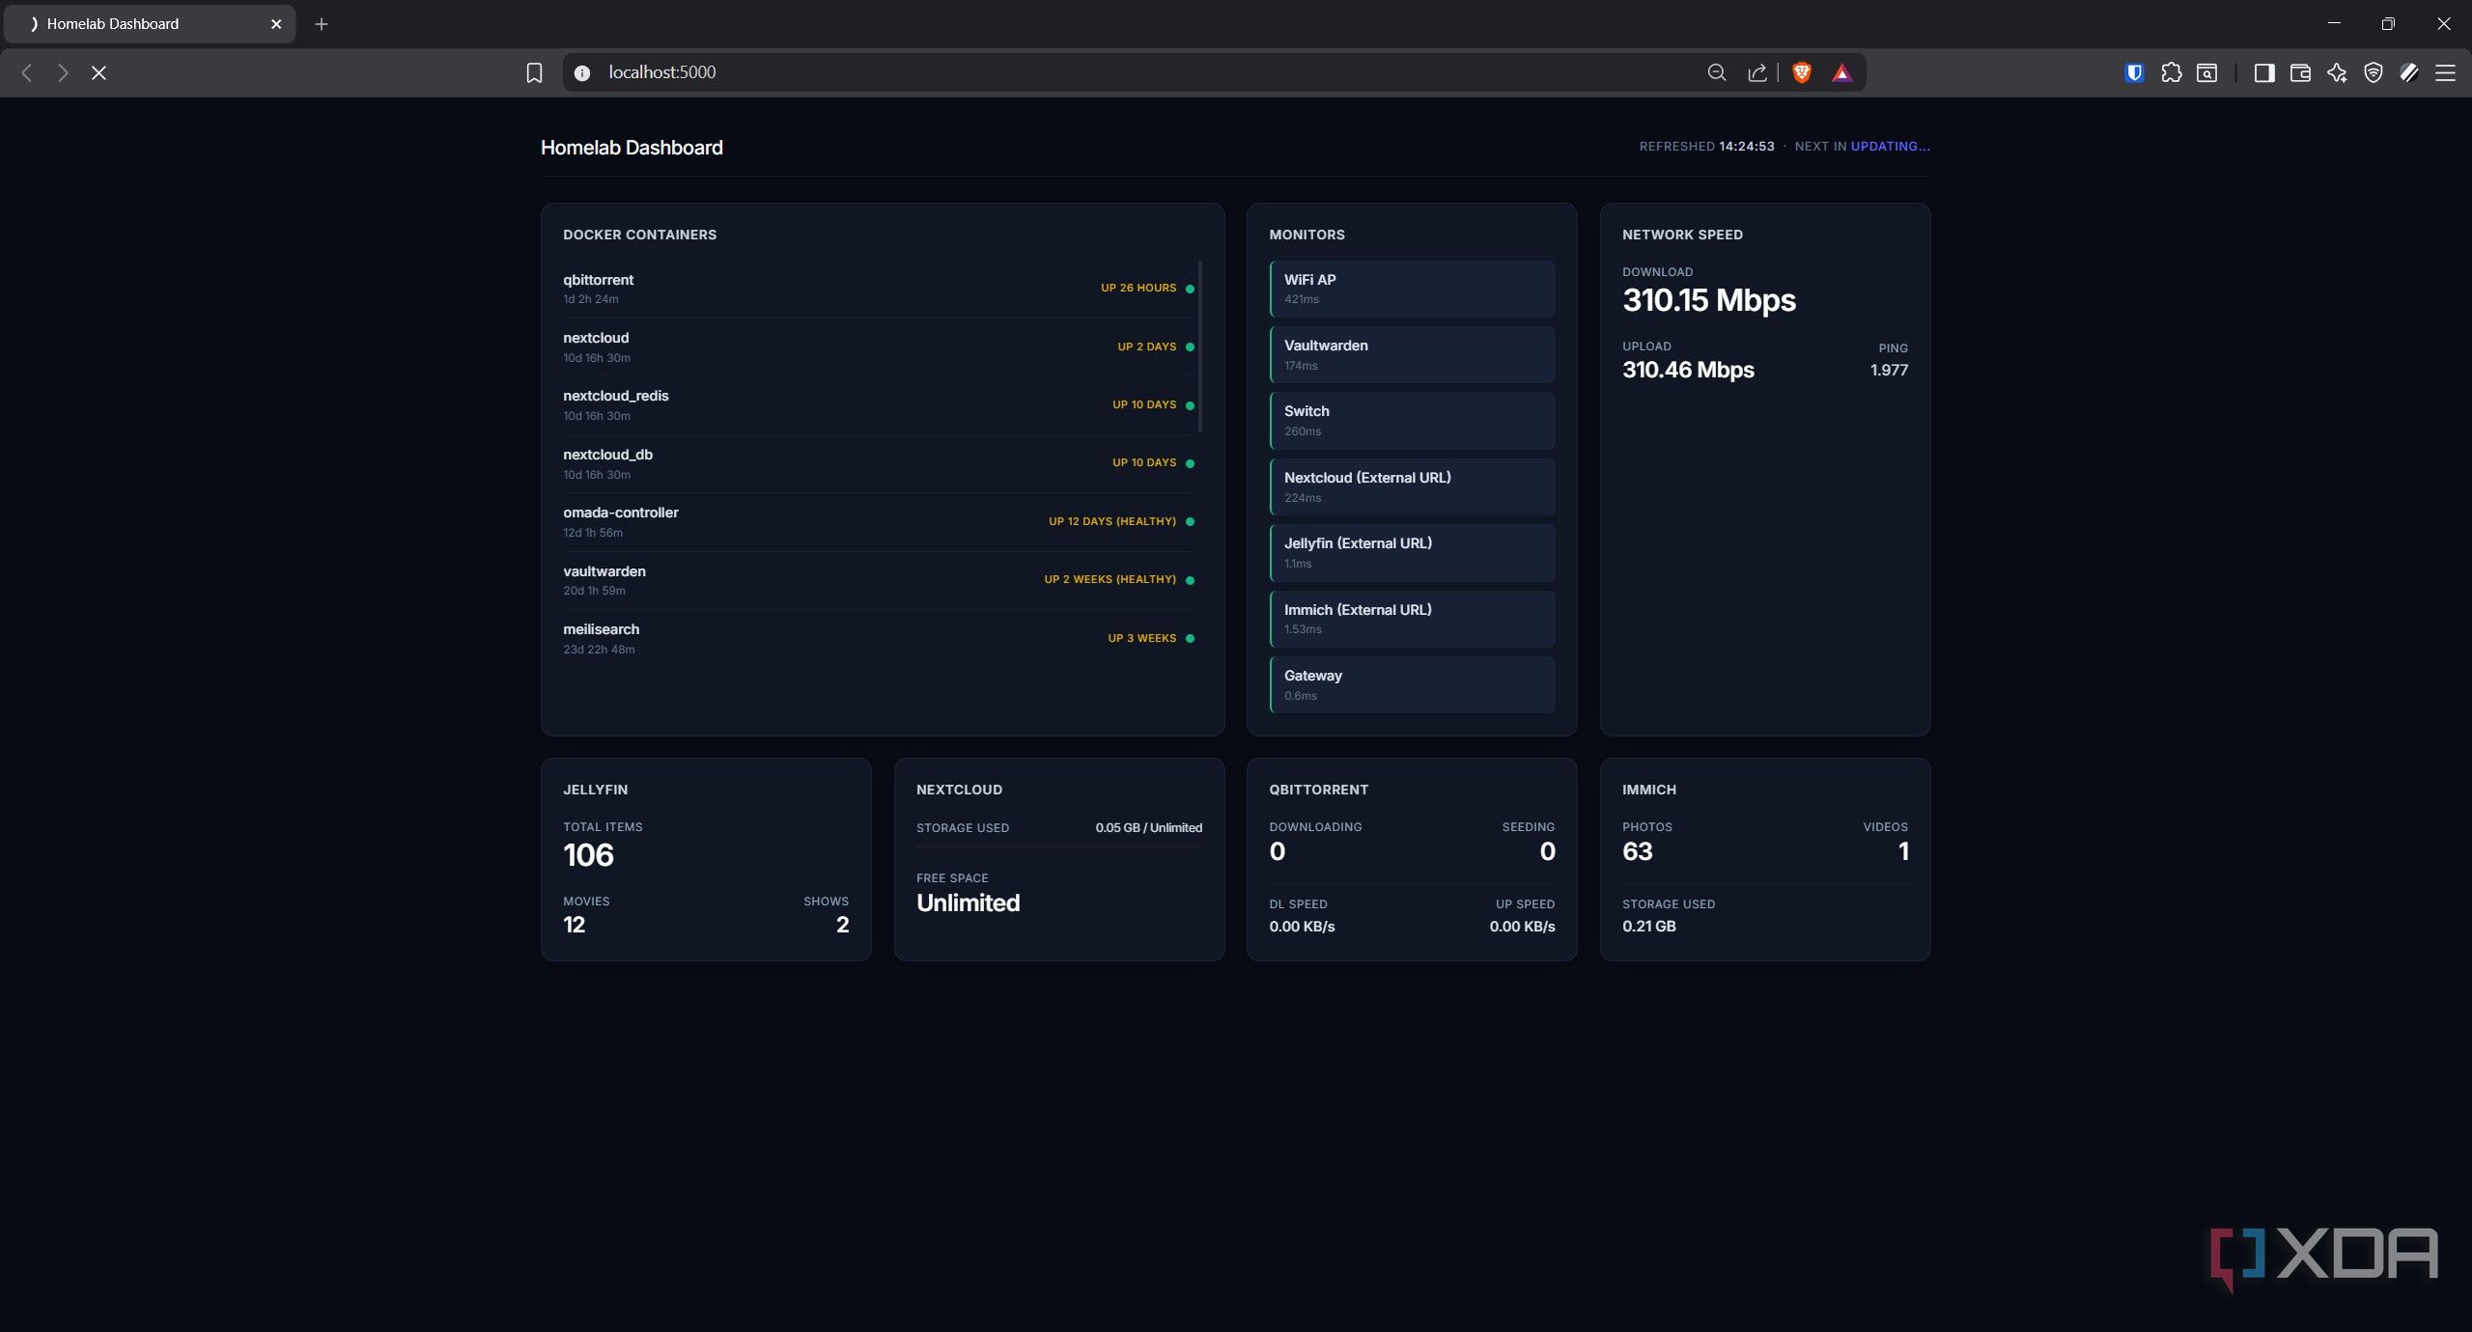Open the Immich (External URL) monitor

(x=1412, y=619)
